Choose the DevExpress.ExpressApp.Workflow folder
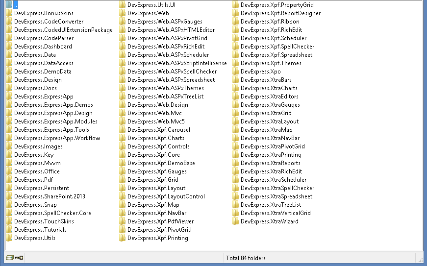Screen dimensions: 427x266 (x=57, y=138)
